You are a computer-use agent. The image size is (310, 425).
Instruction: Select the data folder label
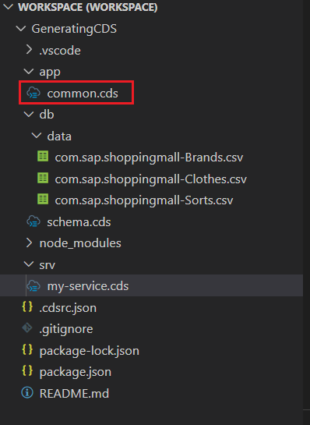click(x=59, y=136)
